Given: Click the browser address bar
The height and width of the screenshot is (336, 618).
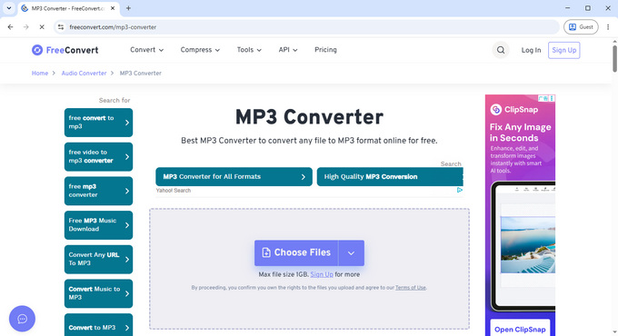Looking at the screenshot, I should tap(307, 26).
